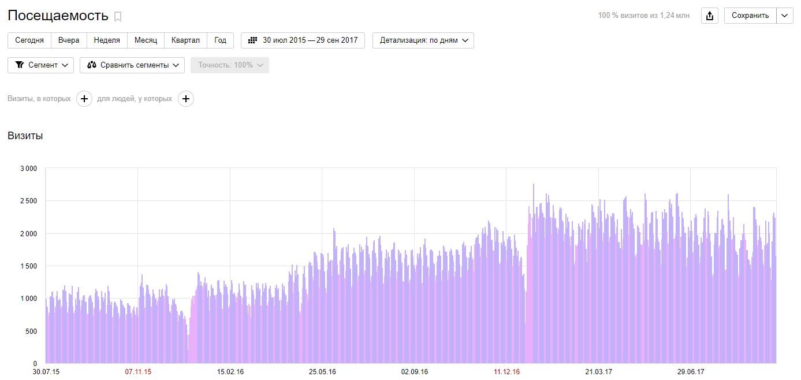Viewport: 801px width, 380px height.
Task: Click the 30.07.15 axis date label
Action: pyautogui.click(x=46, y=372)
